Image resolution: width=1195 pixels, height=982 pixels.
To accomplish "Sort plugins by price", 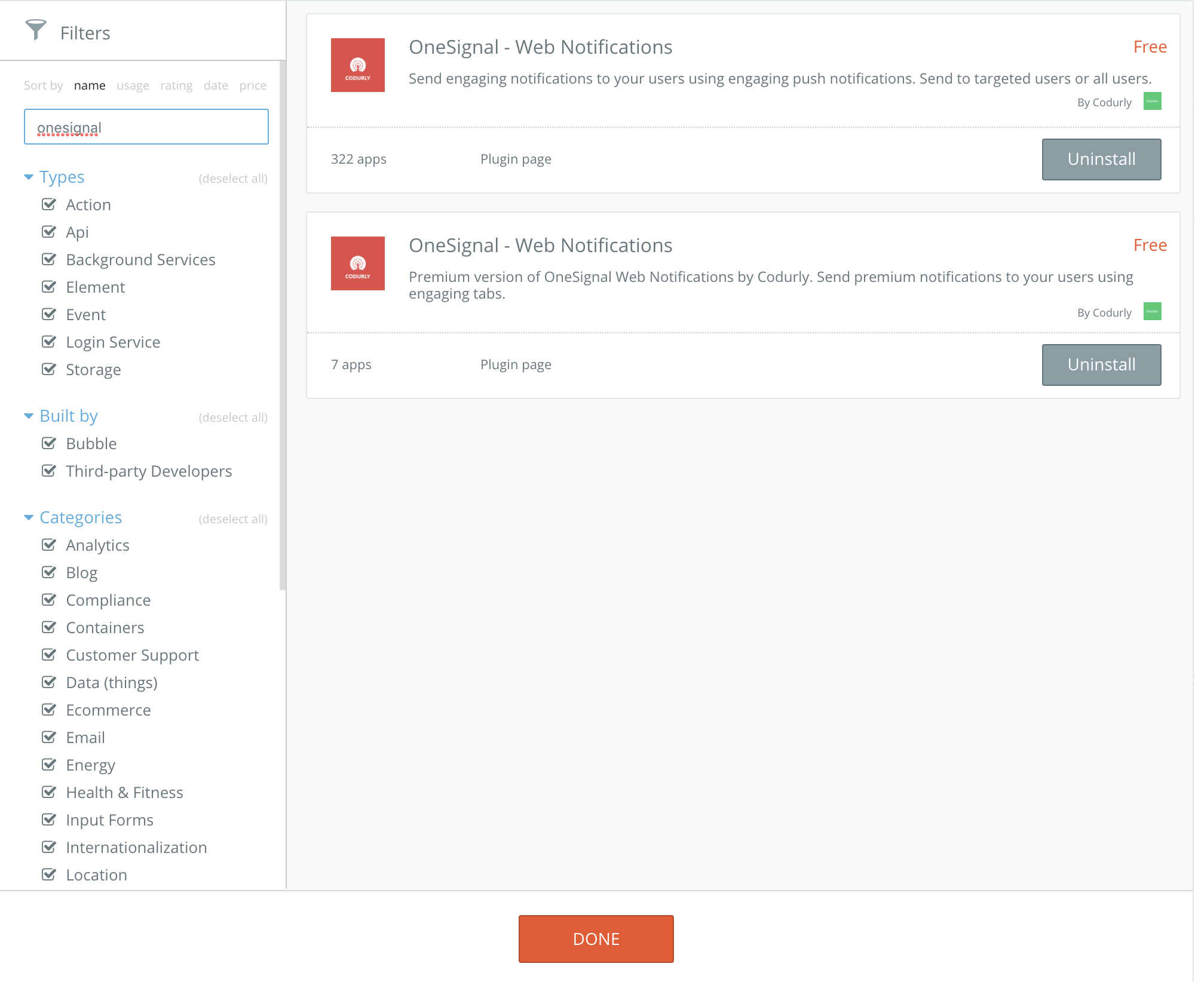I will pyautogui.click(x=253, y=85).
